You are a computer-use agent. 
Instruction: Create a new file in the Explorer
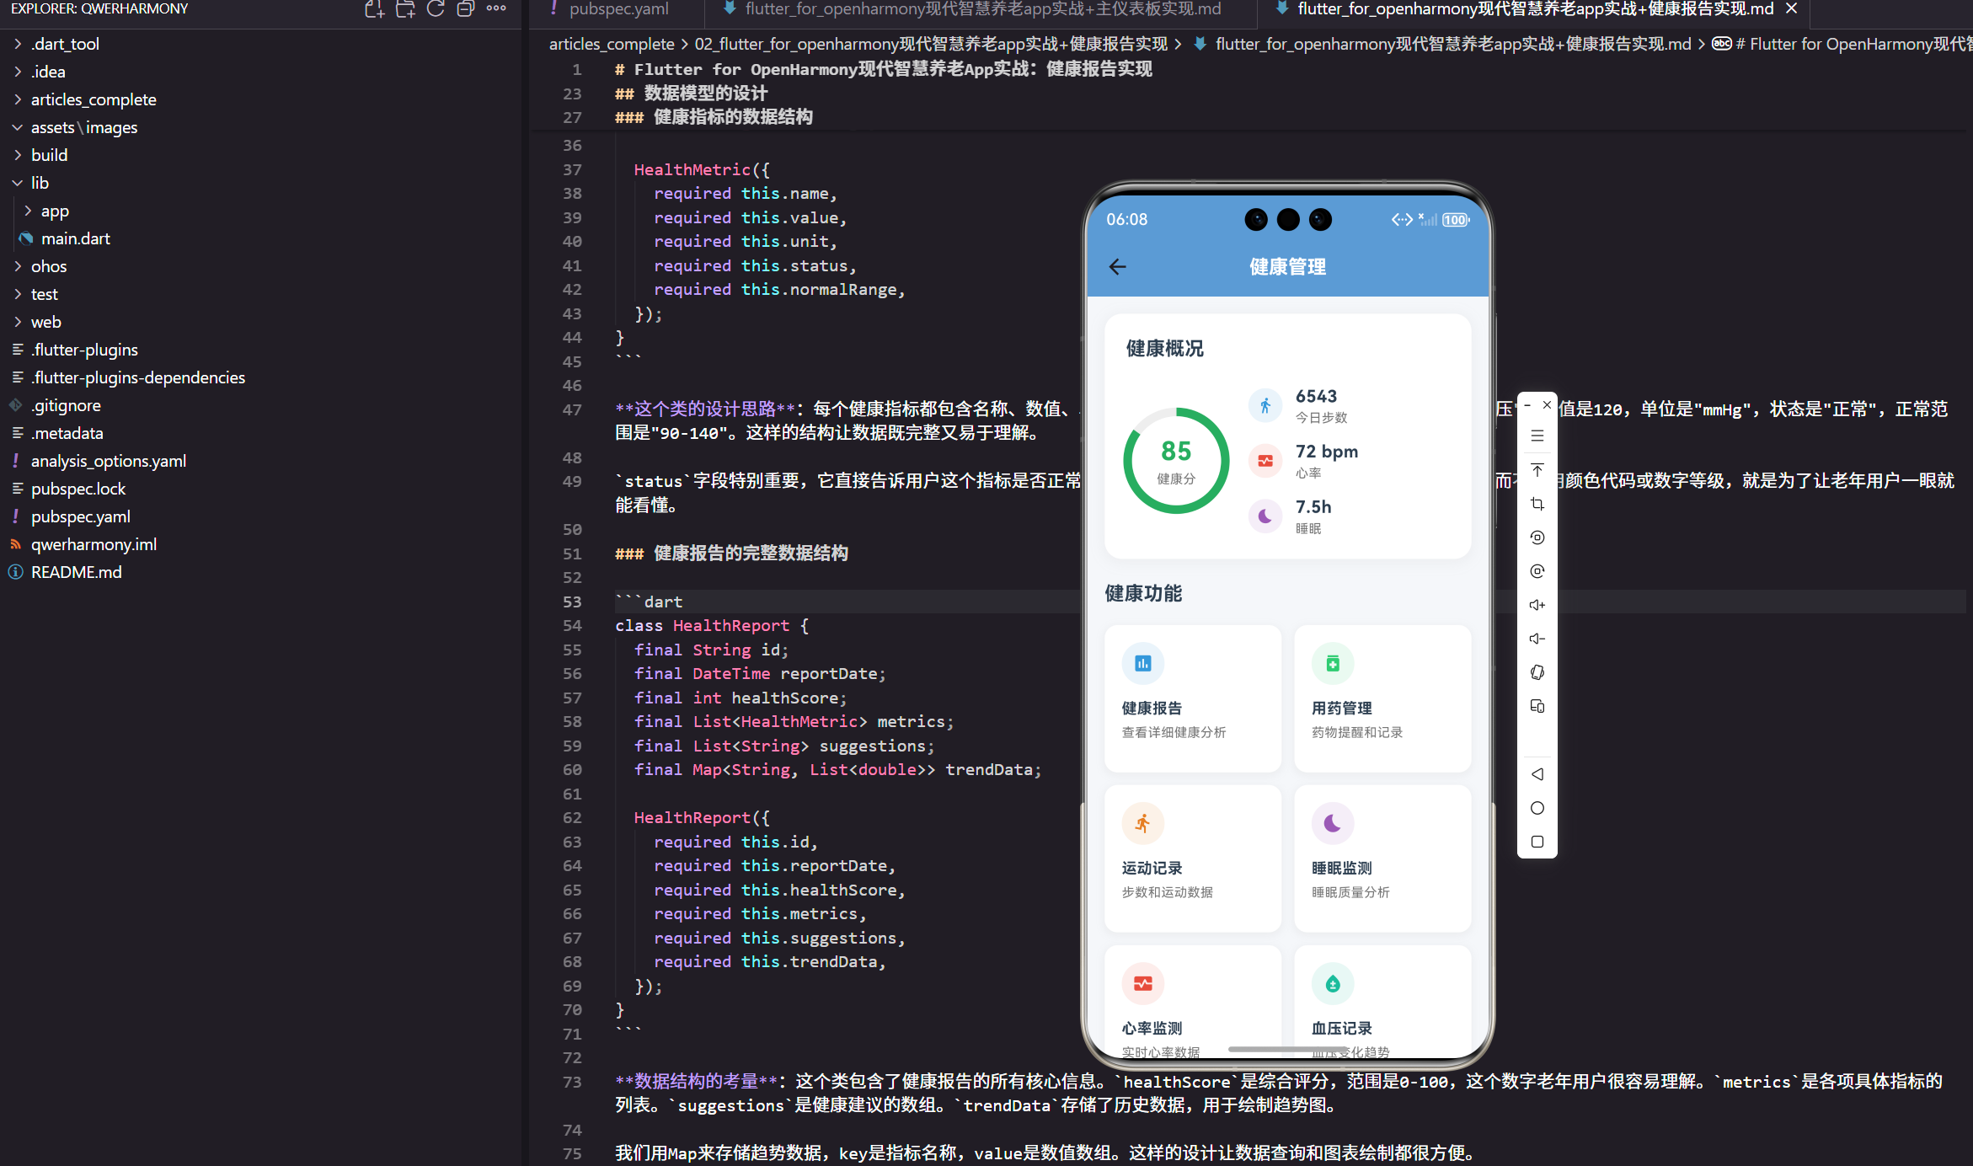tap(373, 8)
